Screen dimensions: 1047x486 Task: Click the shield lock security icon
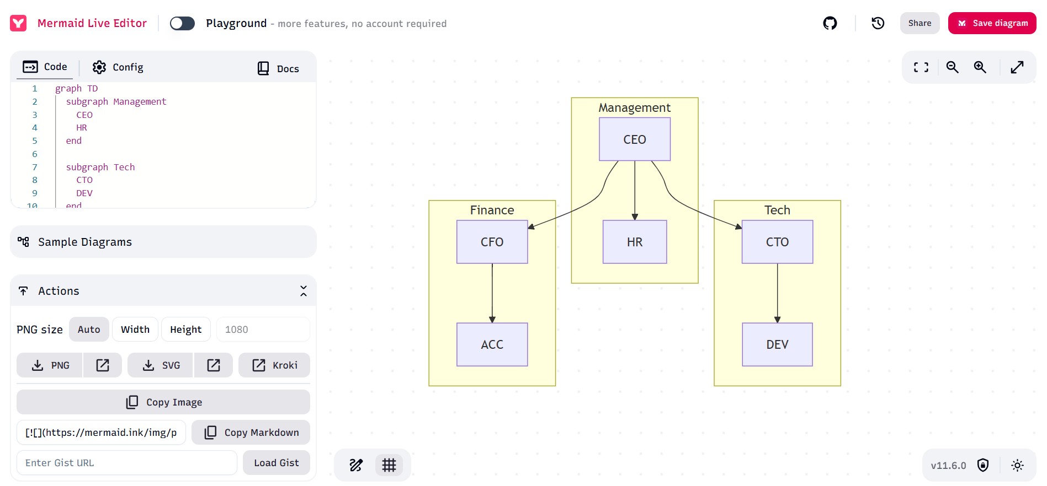(x=983, y=465)
